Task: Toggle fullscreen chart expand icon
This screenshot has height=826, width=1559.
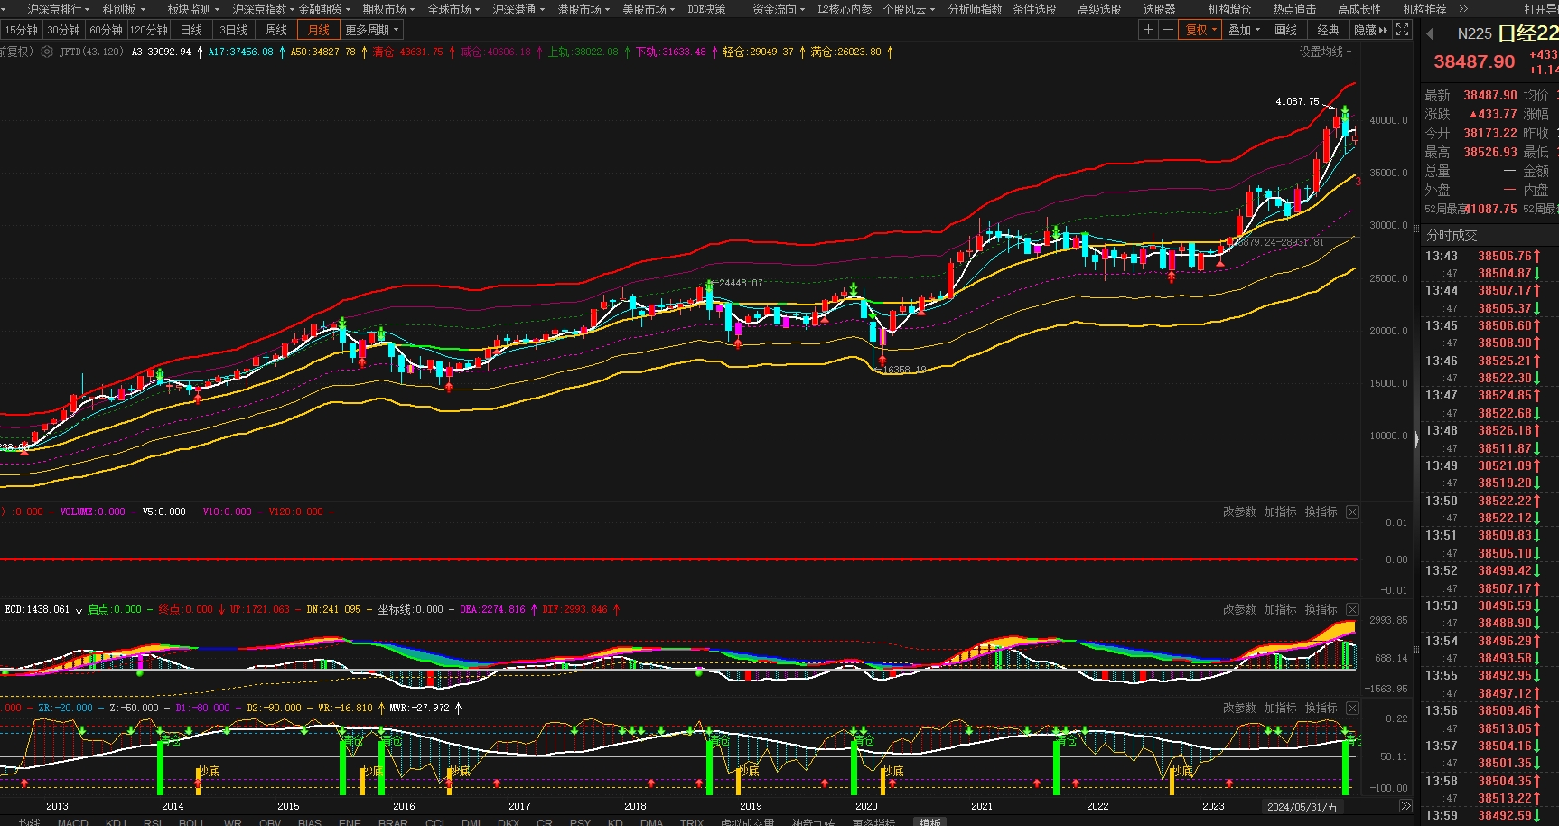Action: pyautogui.click(x=1402, y=30)
